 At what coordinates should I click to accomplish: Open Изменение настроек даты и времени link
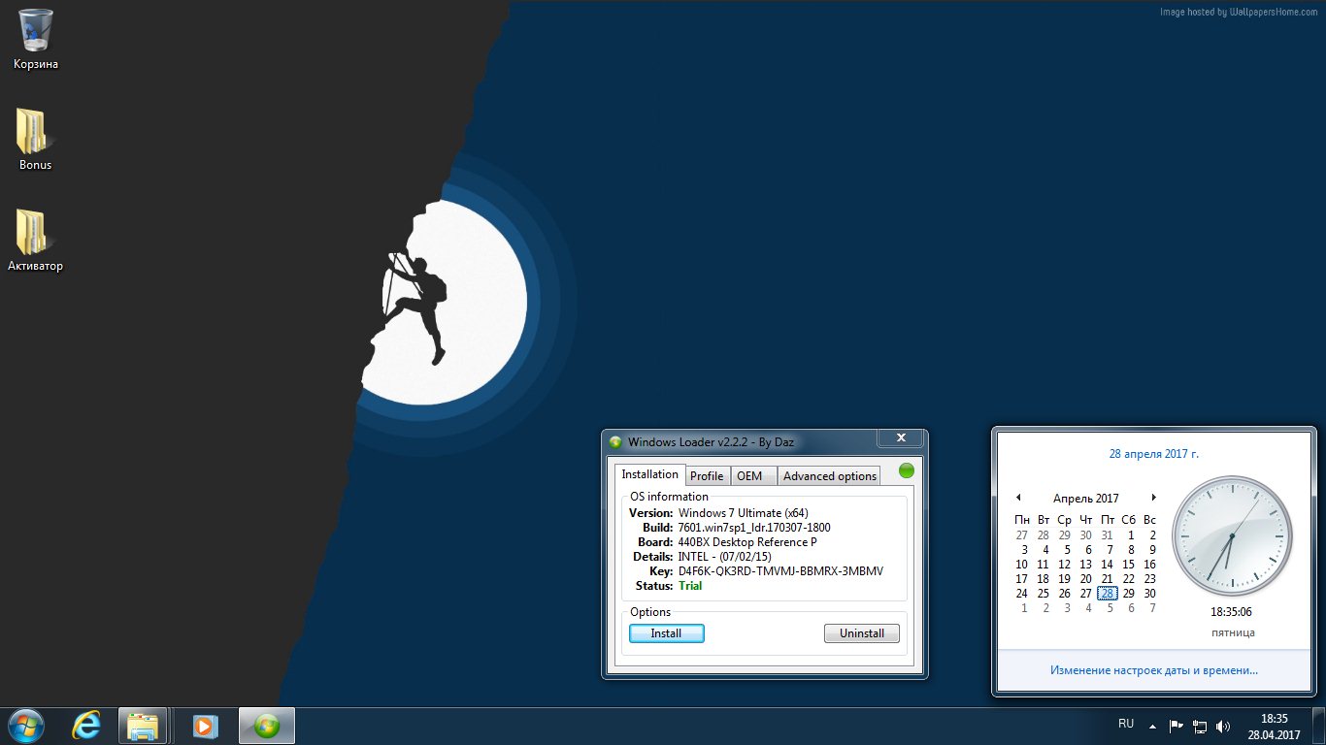coord(1154,670)
